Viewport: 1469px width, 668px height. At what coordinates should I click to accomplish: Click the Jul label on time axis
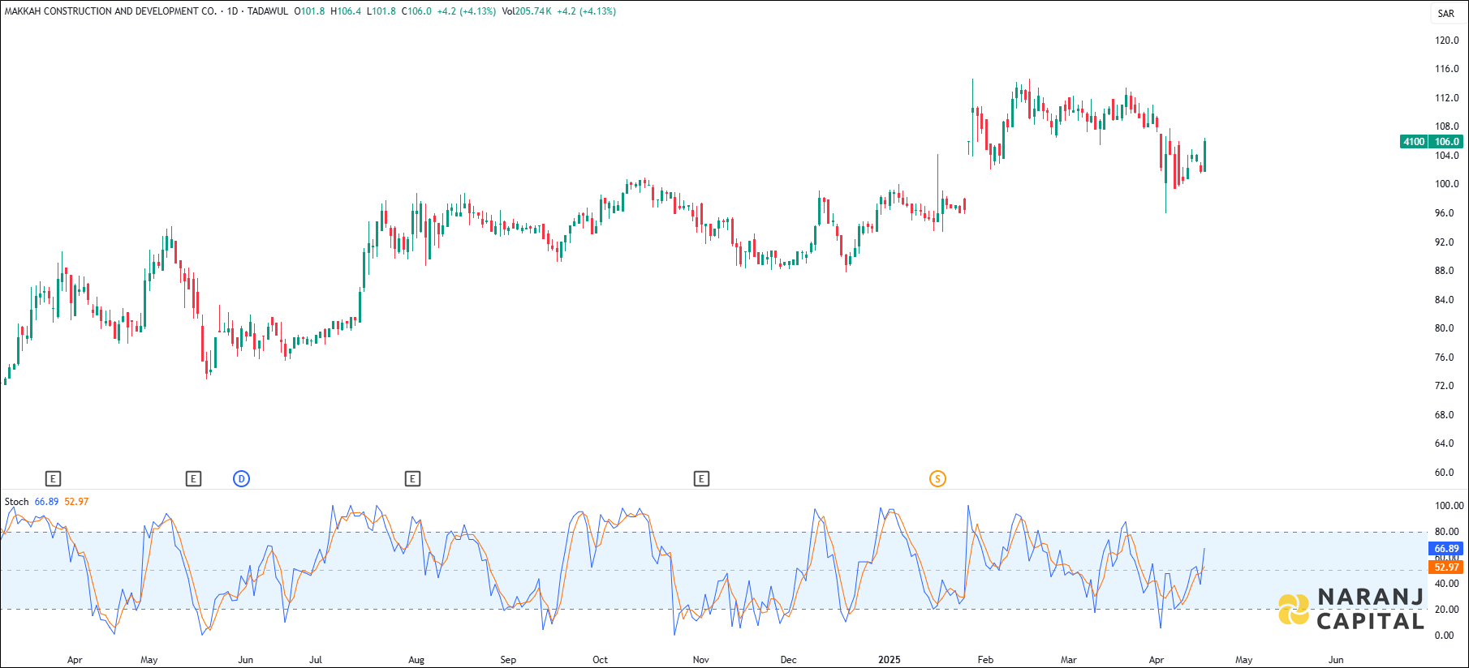tap(316, 660)
